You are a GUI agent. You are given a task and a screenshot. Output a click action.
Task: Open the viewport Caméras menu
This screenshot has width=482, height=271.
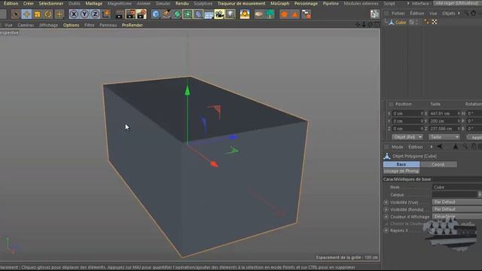click(x=26, y=25)
